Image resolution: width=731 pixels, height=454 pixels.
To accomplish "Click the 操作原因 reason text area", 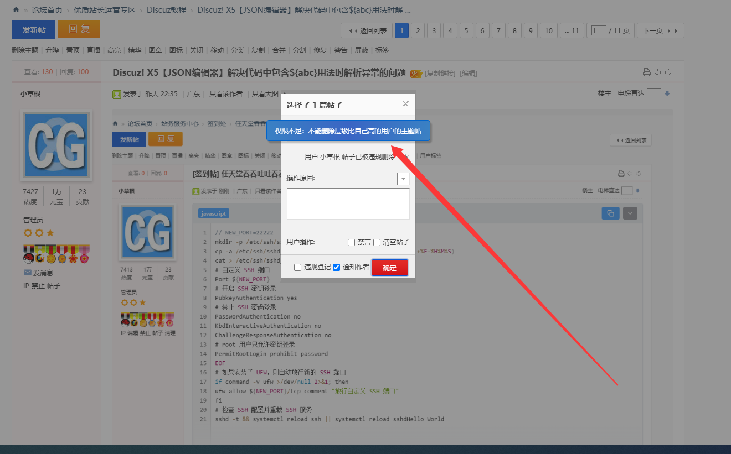I will [x=348, y=204].
